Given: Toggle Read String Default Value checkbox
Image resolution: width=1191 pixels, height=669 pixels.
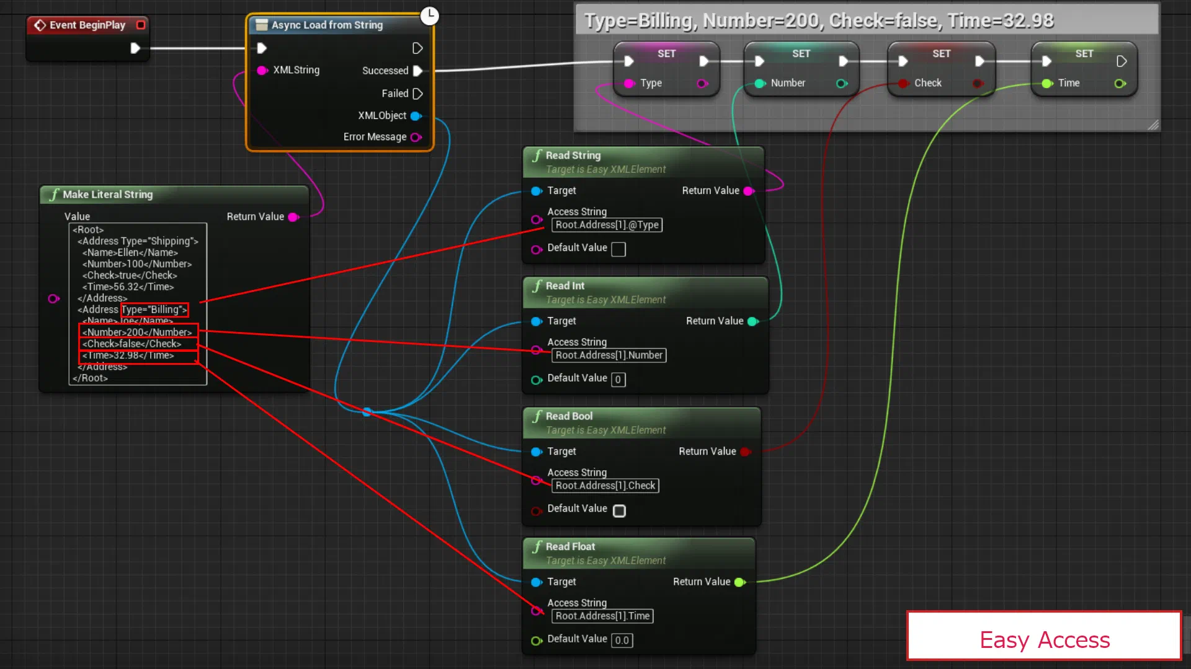Looking at the screenshot, I should 618,249.
